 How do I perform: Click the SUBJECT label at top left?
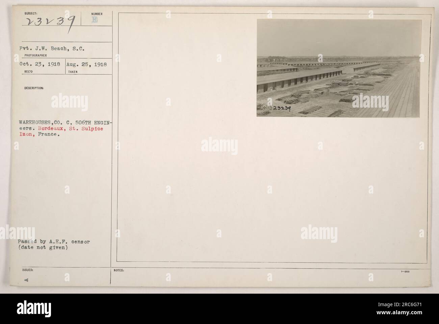tap(30, 14)
